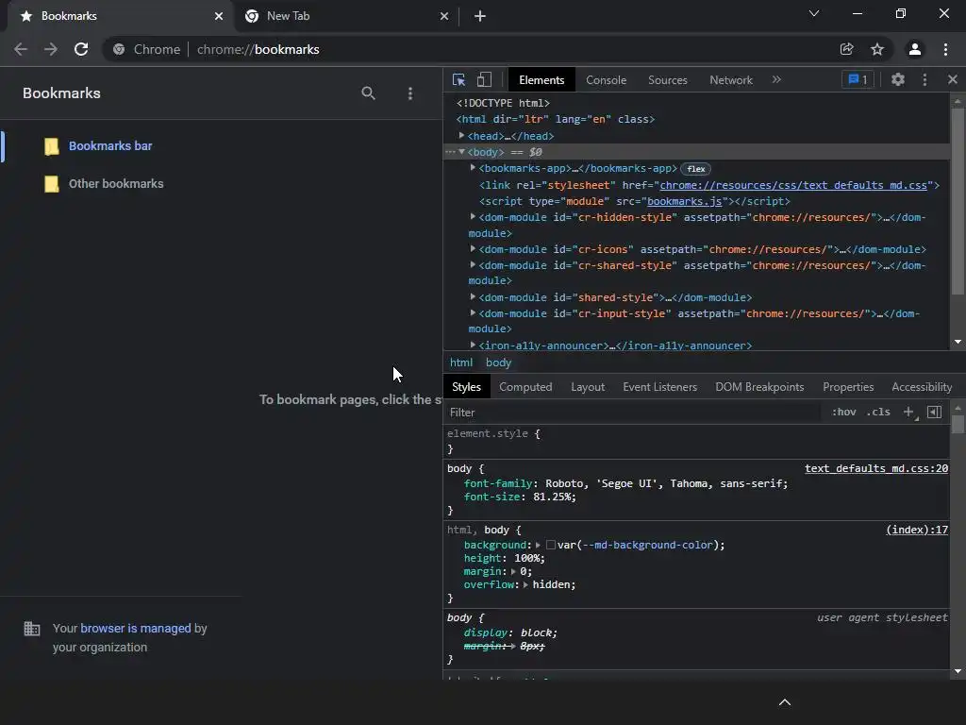Toggle the .cls class editor
This screenshot has width=966, height=725.
(x=879, y=413)
